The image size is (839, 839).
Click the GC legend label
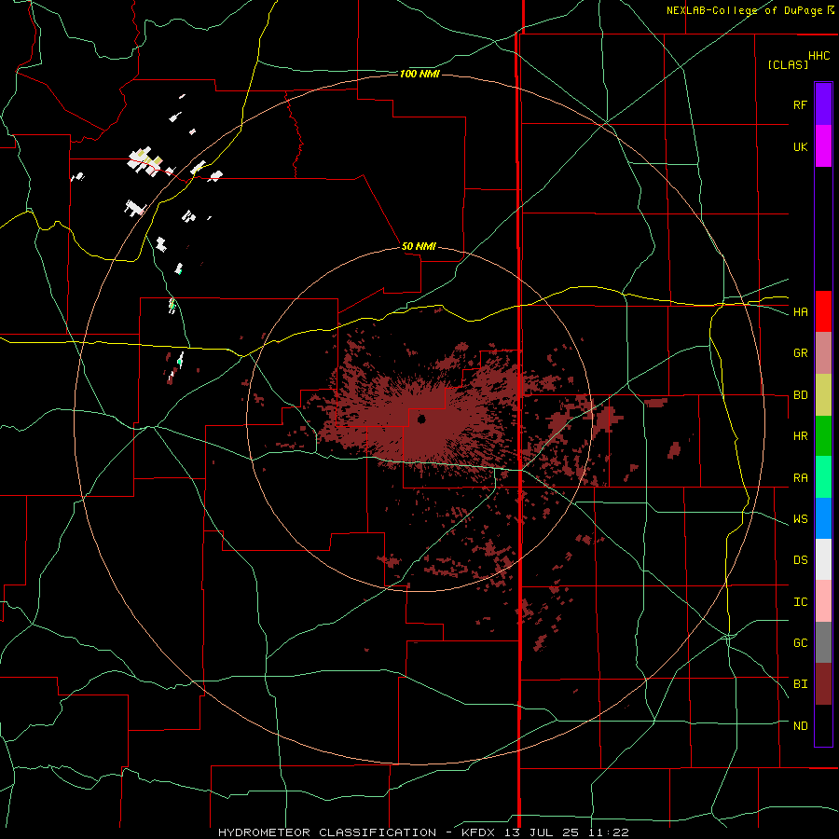[x=800, y=643]
